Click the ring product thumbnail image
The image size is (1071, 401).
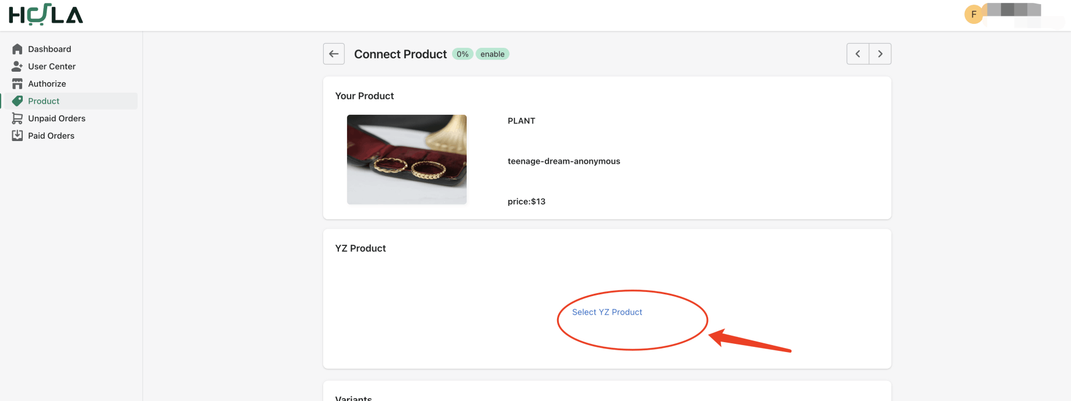(x=407, y=159)
